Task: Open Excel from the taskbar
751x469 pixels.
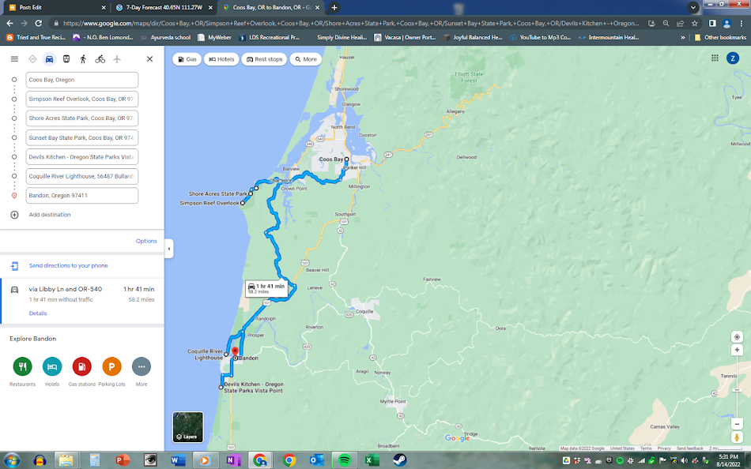Action: [x=372, y=460]
